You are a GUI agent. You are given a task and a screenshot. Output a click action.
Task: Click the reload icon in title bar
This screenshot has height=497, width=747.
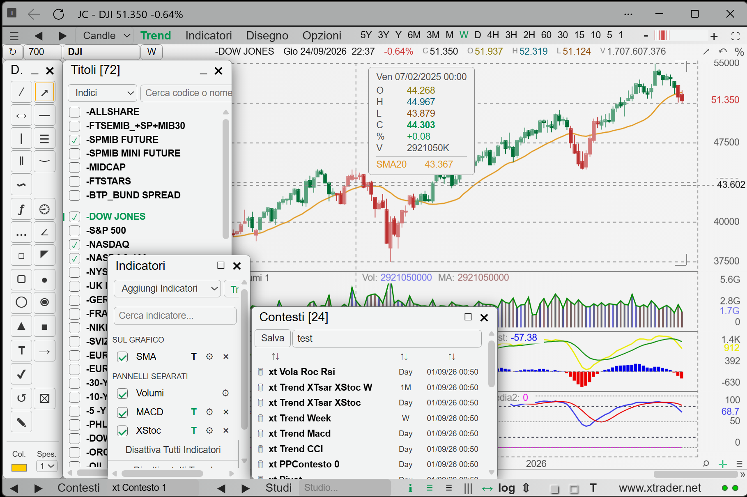59,14
